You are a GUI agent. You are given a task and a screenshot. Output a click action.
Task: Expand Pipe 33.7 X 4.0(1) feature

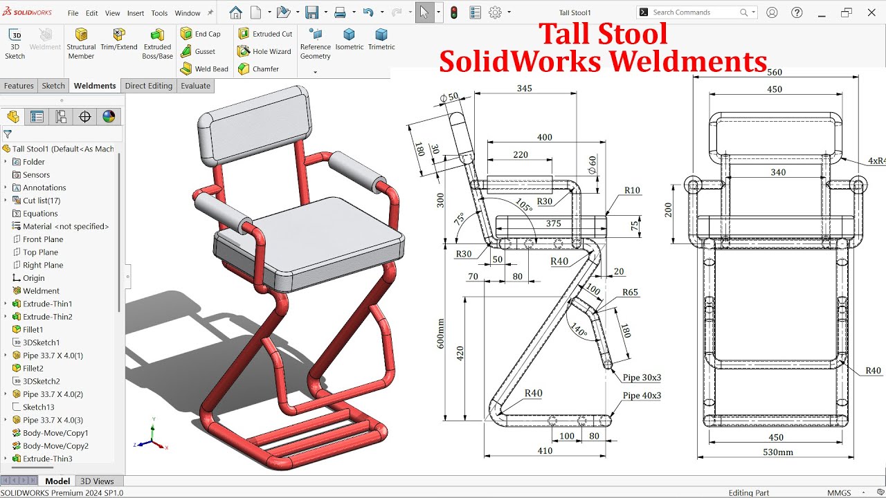(x=6, y=356)
